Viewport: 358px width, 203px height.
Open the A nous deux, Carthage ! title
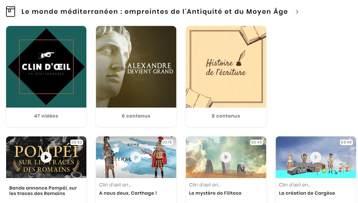128,193
